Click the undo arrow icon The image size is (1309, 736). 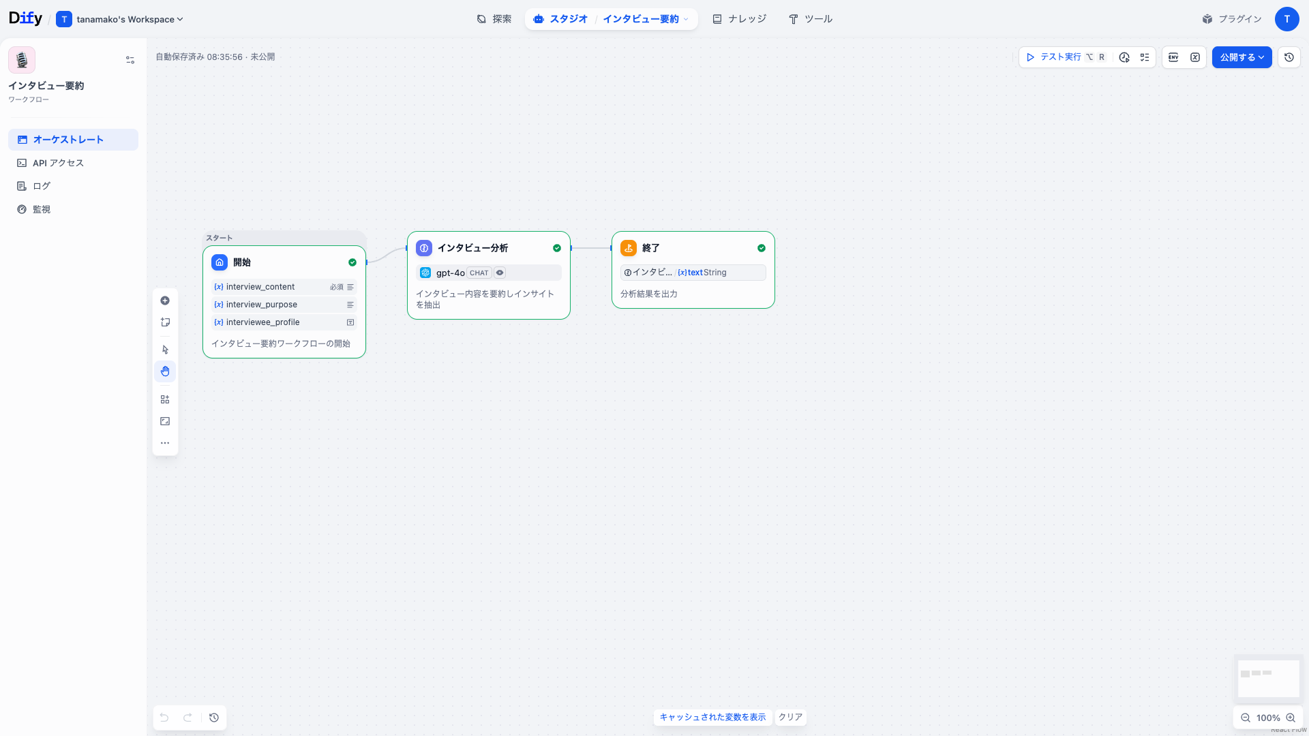click(164, 718)
